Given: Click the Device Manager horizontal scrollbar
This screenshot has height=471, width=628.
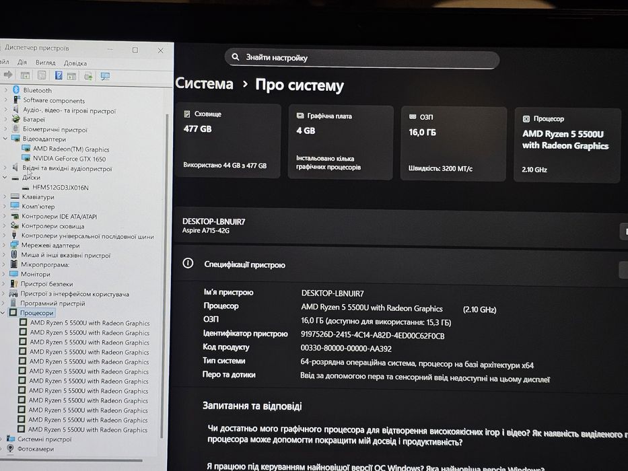Looking at the screenshot, I should tap(71, 461).
